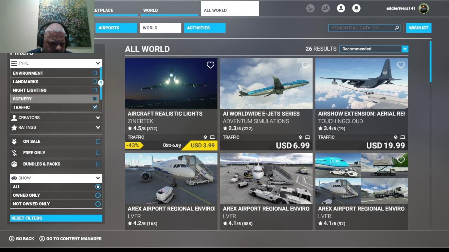The width and height of the screenshot is (449, 252).
Task: Click heart icon on Airshow Extension card
Action: click(x=401, y=65)
